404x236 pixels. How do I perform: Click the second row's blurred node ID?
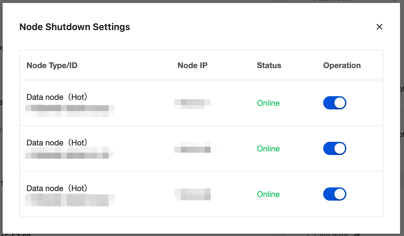(x=69, y=153)
